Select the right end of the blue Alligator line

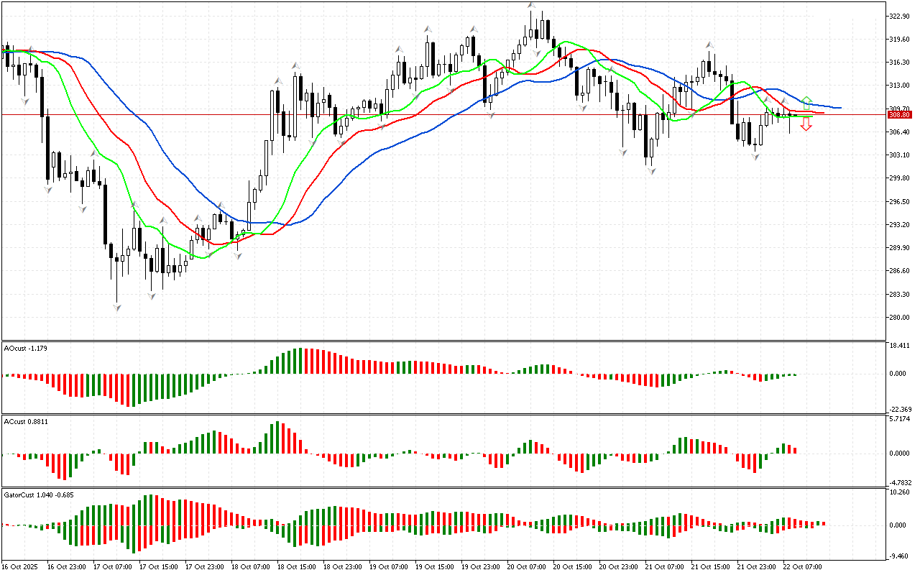[x=839, y=108]
